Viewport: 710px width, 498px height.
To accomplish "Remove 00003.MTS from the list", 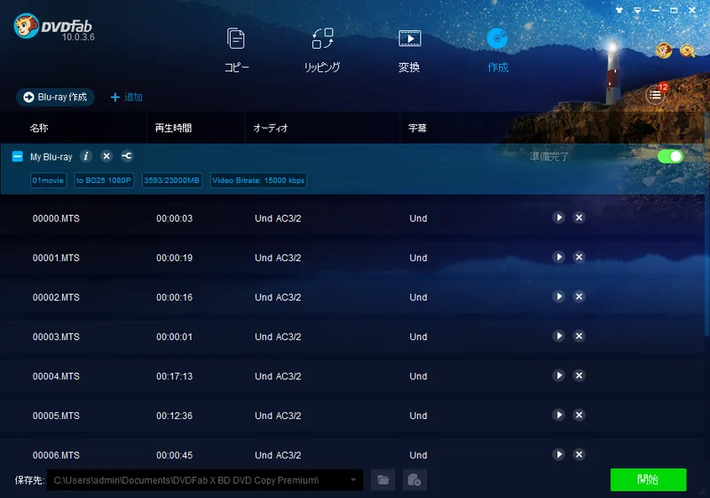I will [x=579, y=336].
